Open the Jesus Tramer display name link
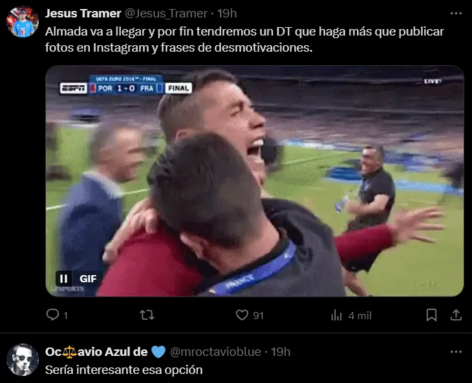The width and height of the screenshot is (472, 383). tap(83, 14)
